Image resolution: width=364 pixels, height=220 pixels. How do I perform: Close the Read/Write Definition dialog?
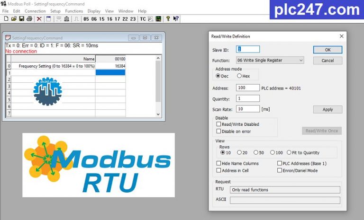[x=341, y=36]
